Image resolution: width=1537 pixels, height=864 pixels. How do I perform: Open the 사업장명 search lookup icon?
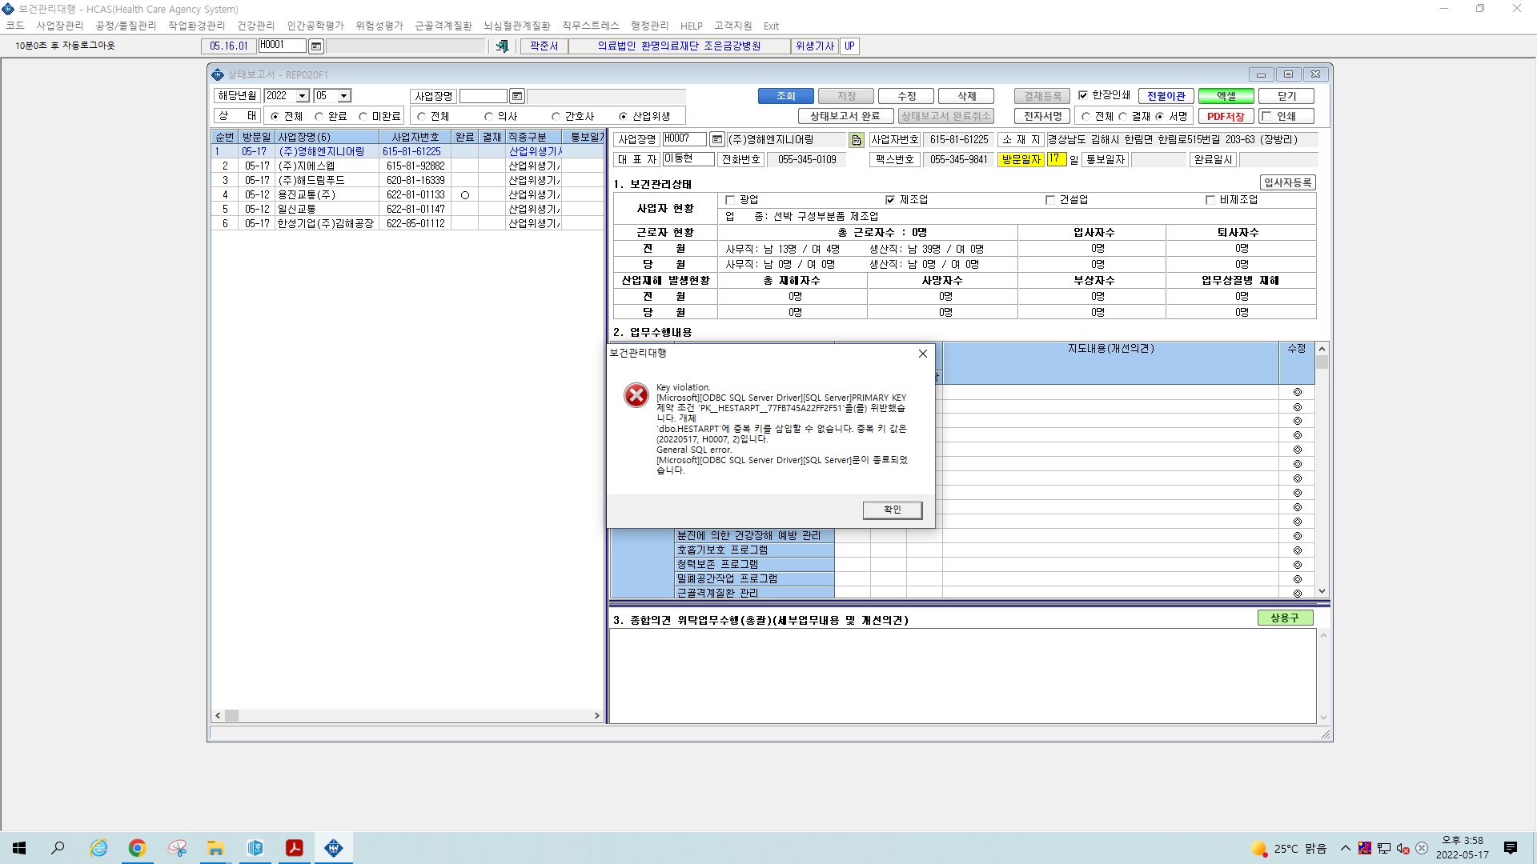tap(517, 96)
